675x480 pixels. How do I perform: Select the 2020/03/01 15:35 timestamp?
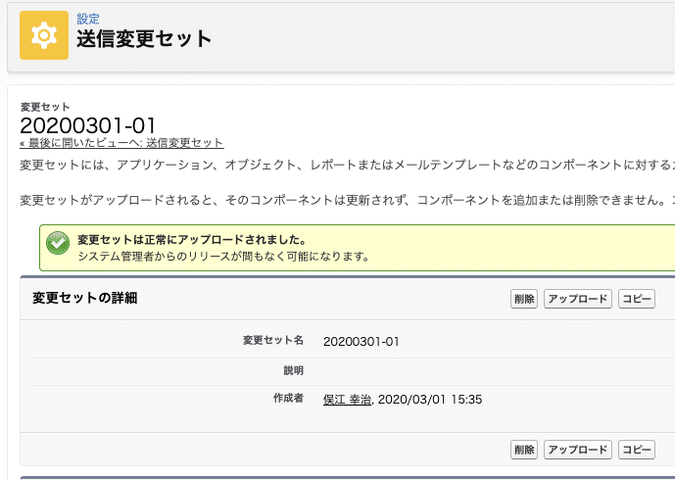pyautogui.click(x=430, y=400)
